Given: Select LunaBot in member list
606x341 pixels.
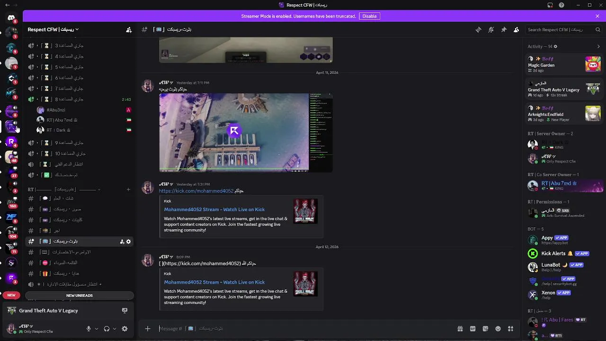Looking at the screenshot, I should click(x=565, y=267).
